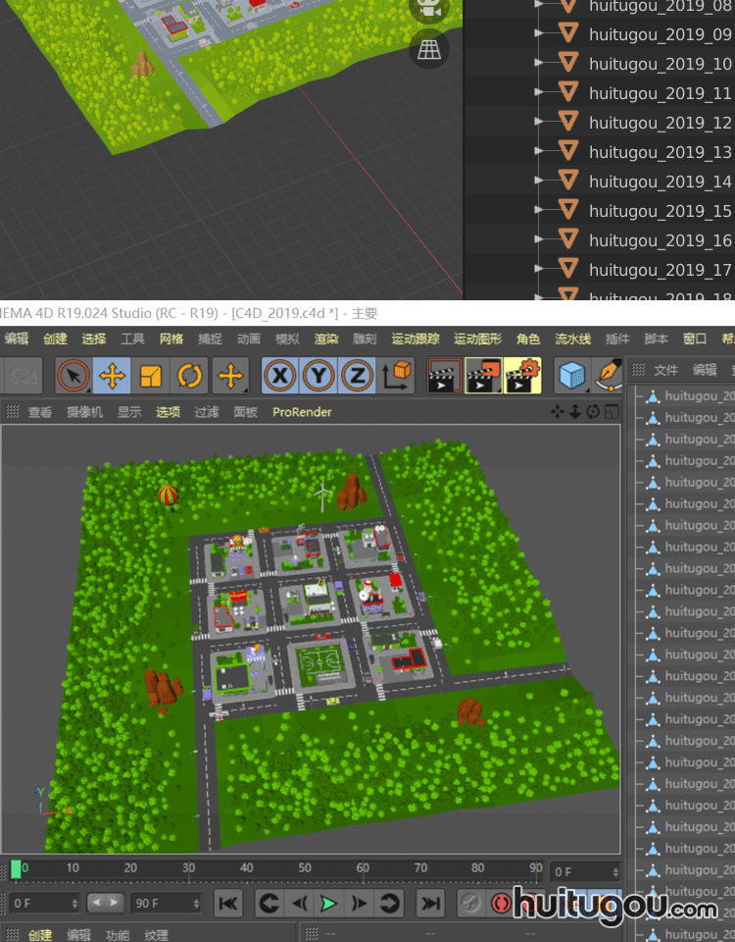Click frame 50 on timeline ruler
Image resolution: width=735 pixels, height=942 pixels.
point(305,868)
